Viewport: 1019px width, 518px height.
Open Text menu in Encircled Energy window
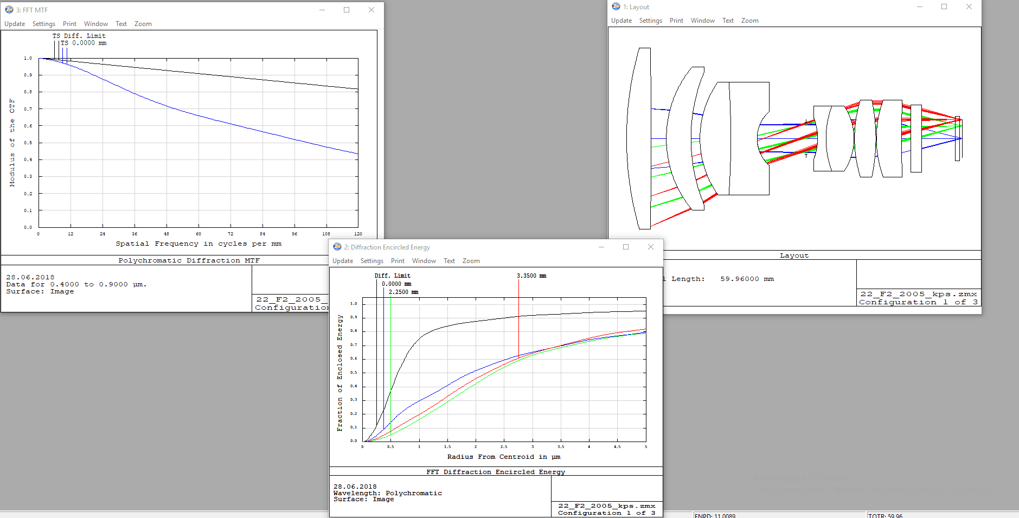click(449, 261)
